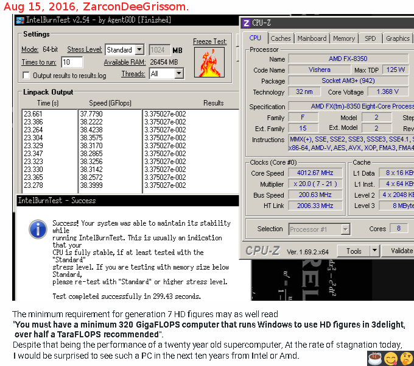Open the Mainboard tab
Viewport: 414px width, 366px height.
pyautogui.click(x=312, y=38)
